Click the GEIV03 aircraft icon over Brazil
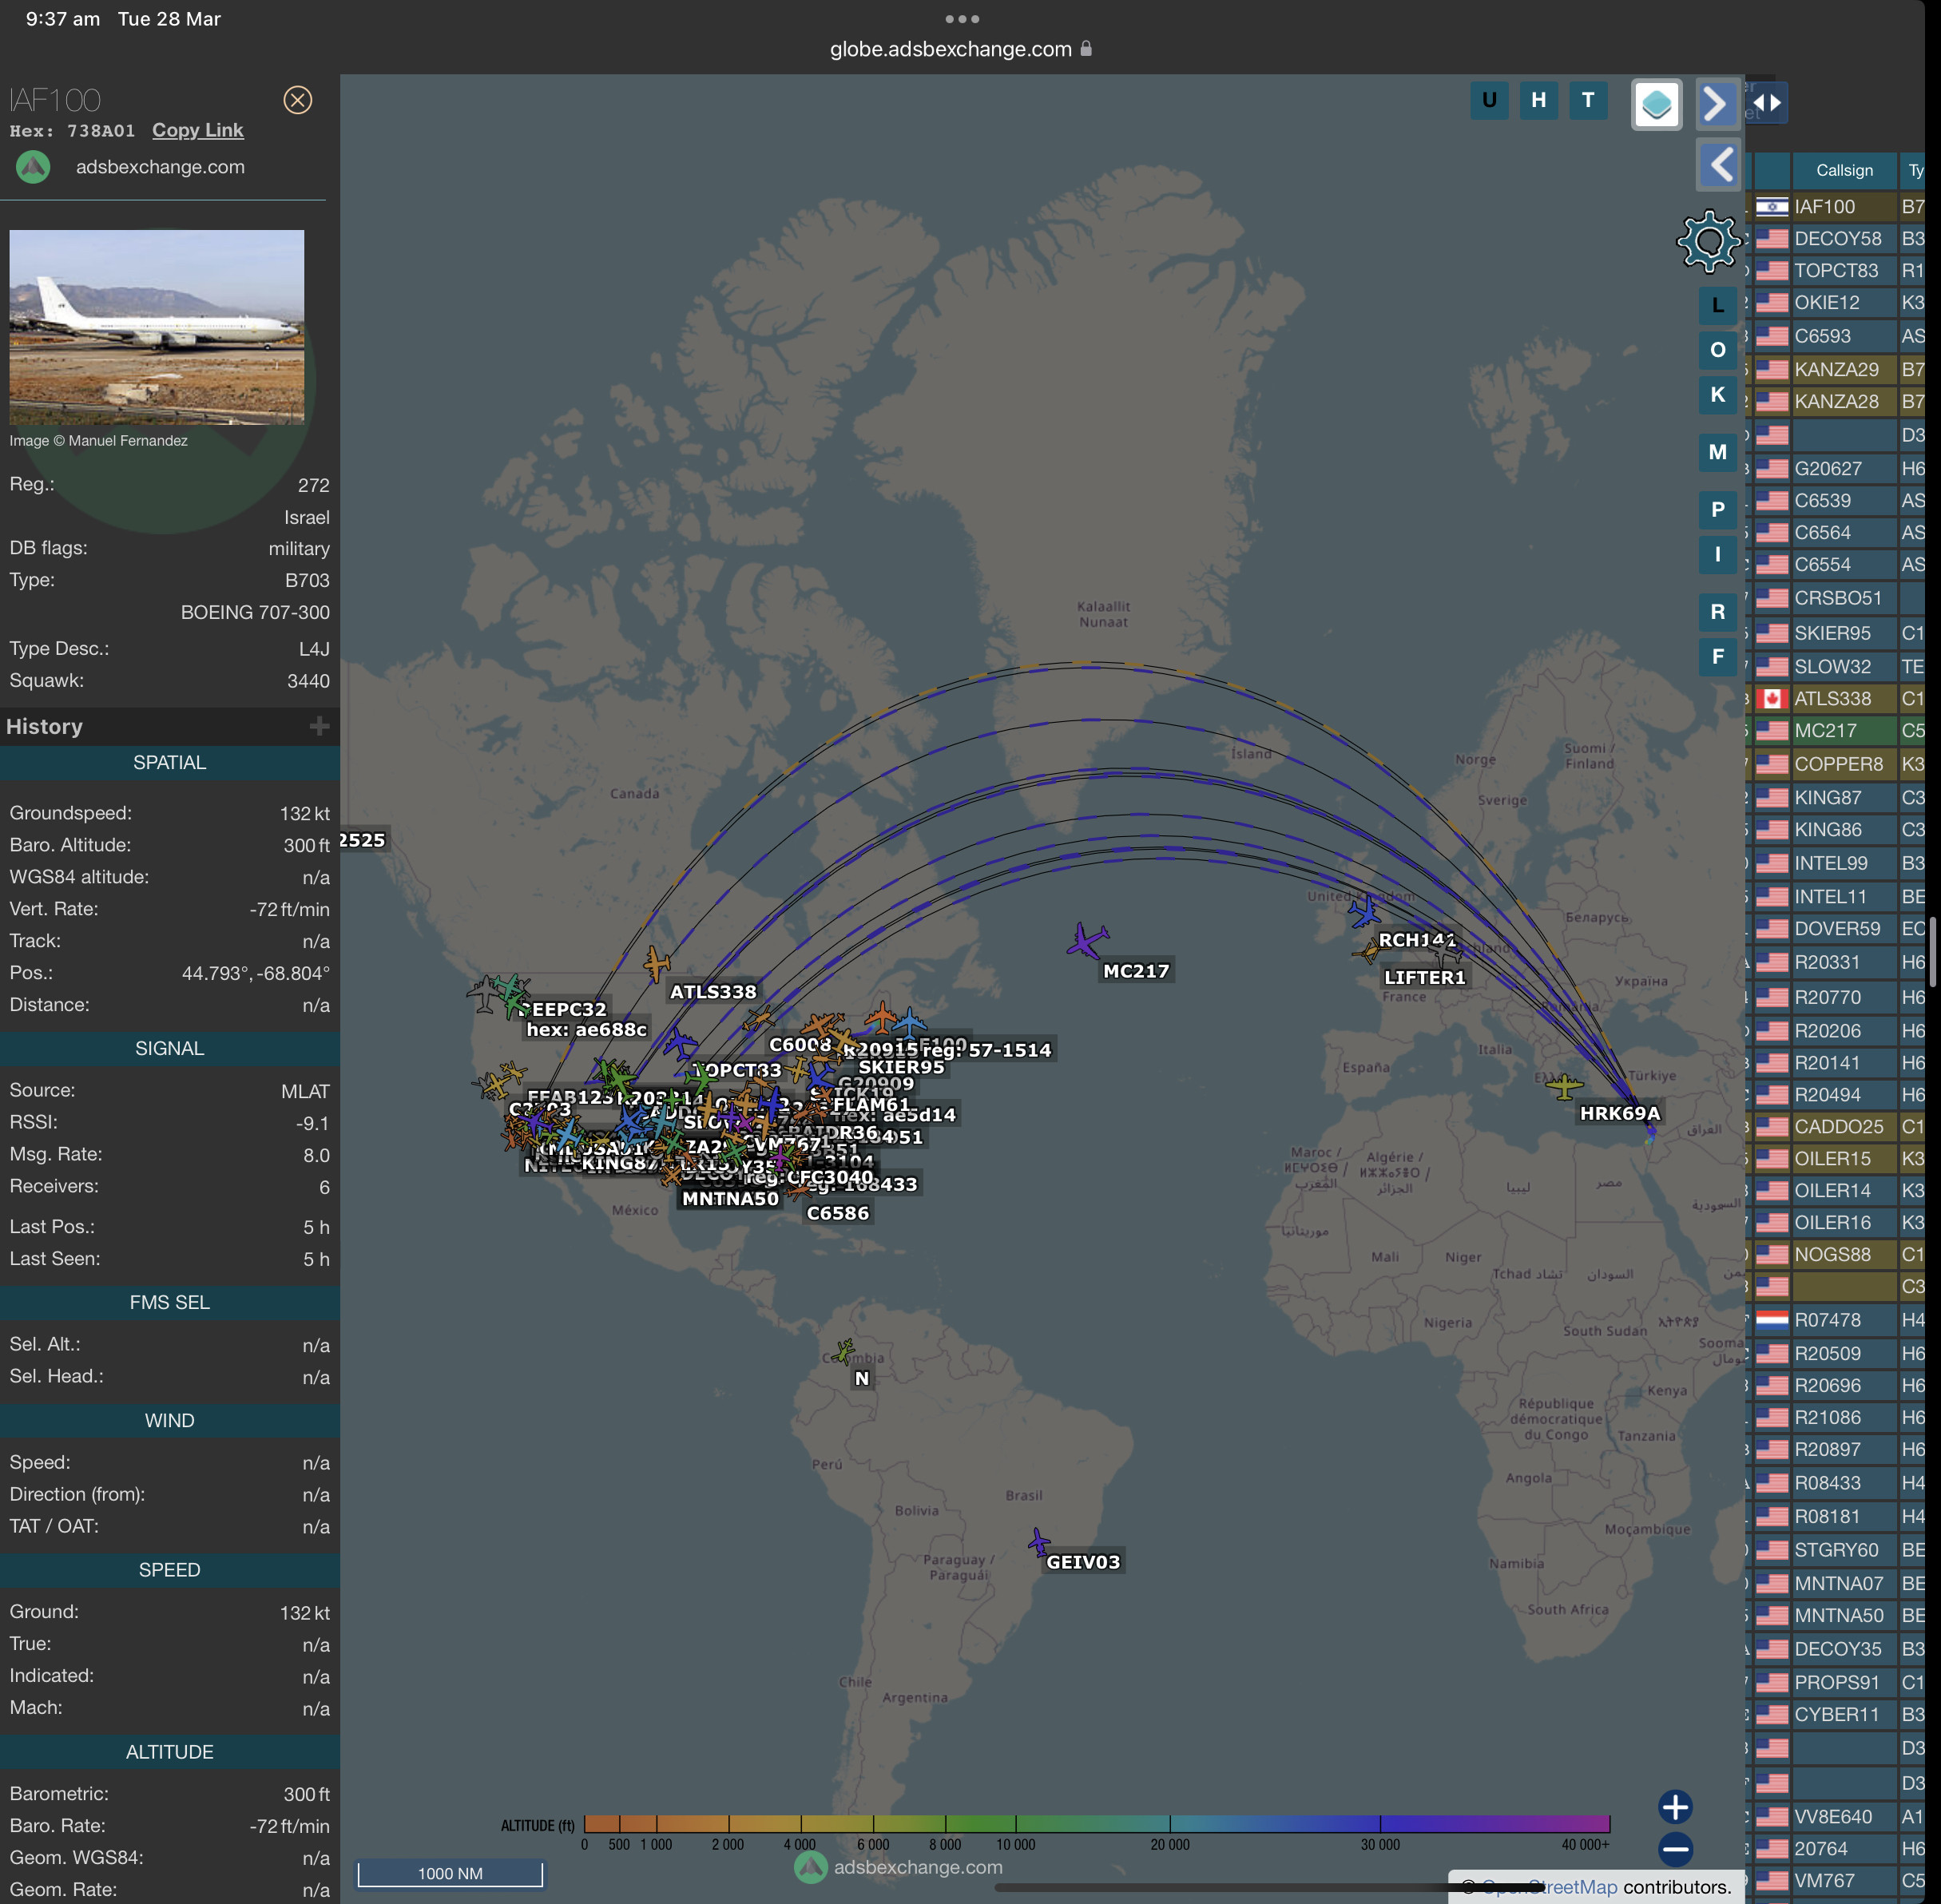 click(x=1039, y=1542)
